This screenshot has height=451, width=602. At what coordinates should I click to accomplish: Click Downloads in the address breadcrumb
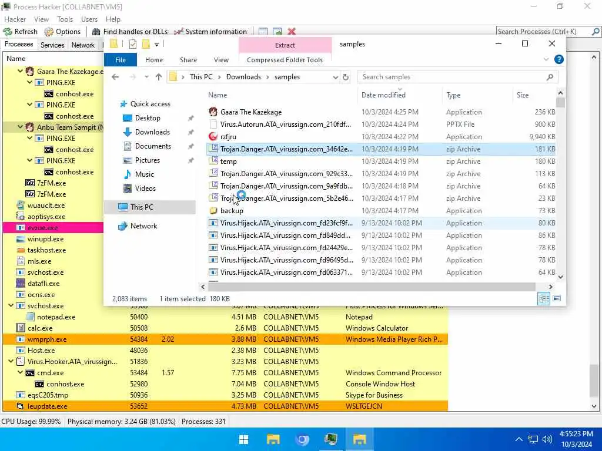click(x=243, y=77)
